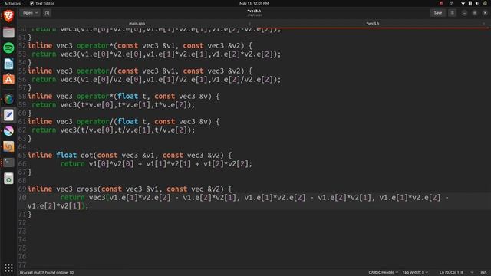Launch Files manager from the dock
Image resolution: width=491 pixels, height=276 pixels.
coord(8,32)
